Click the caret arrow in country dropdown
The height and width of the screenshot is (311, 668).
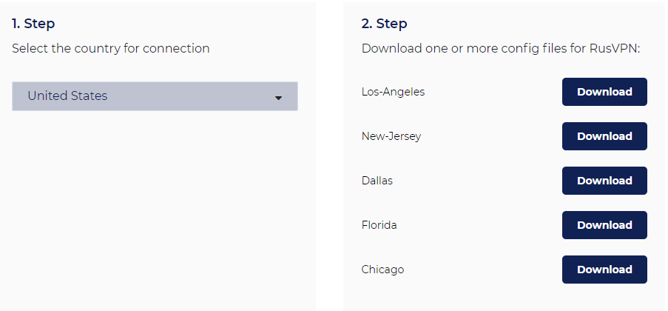(x=278, y=98)
